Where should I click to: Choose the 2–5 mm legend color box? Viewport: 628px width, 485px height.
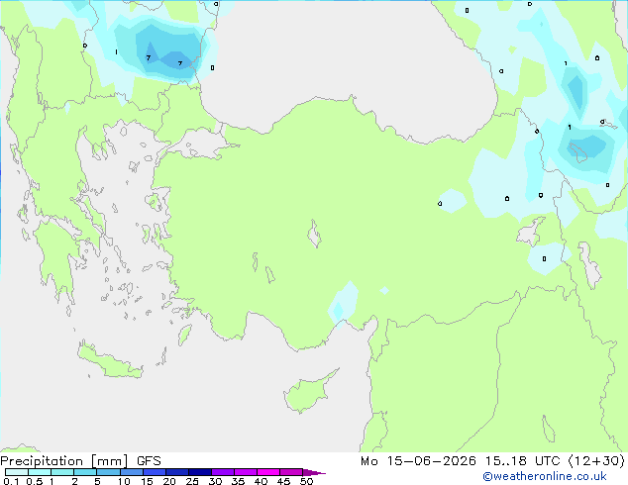tap(85, 472)
